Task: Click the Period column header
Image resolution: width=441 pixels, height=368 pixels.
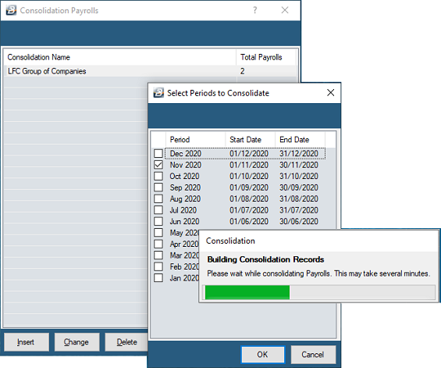Action: [196, 140]
